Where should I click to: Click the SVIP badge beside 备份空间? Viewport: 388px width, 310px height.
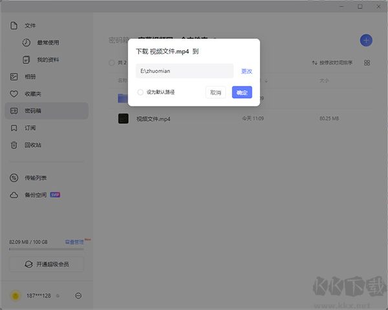point(55,195)
